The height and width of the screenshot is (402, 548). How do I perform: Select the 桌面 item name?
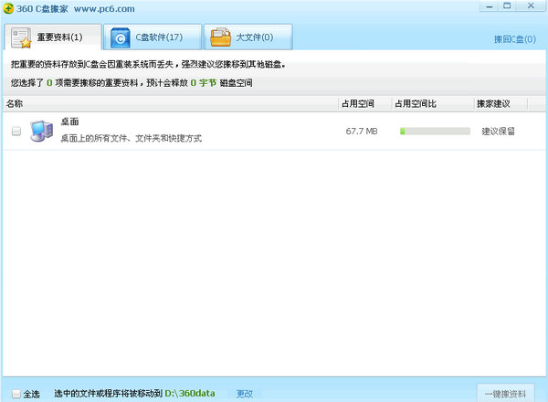tap(70, 122)
